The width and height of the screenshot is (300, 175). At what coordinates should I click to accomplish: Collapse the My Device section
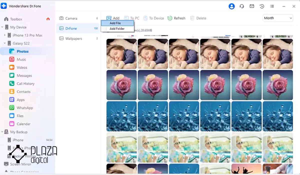coord(2,27)
